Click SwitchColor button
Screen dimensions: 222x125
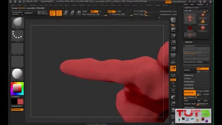pyautogui.click(x=17, y=106)
